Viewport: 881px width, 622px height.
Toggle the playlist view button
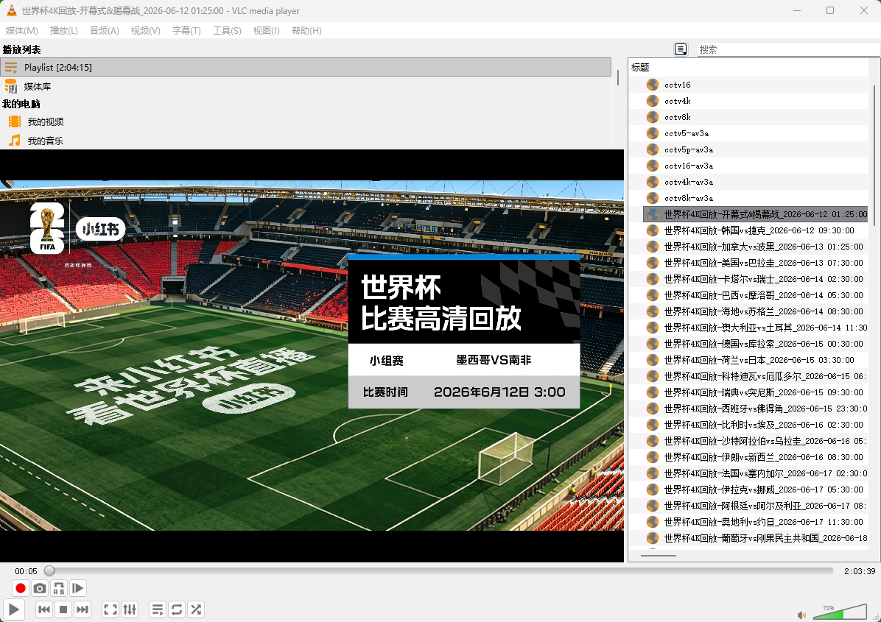(x=158, y=609)
